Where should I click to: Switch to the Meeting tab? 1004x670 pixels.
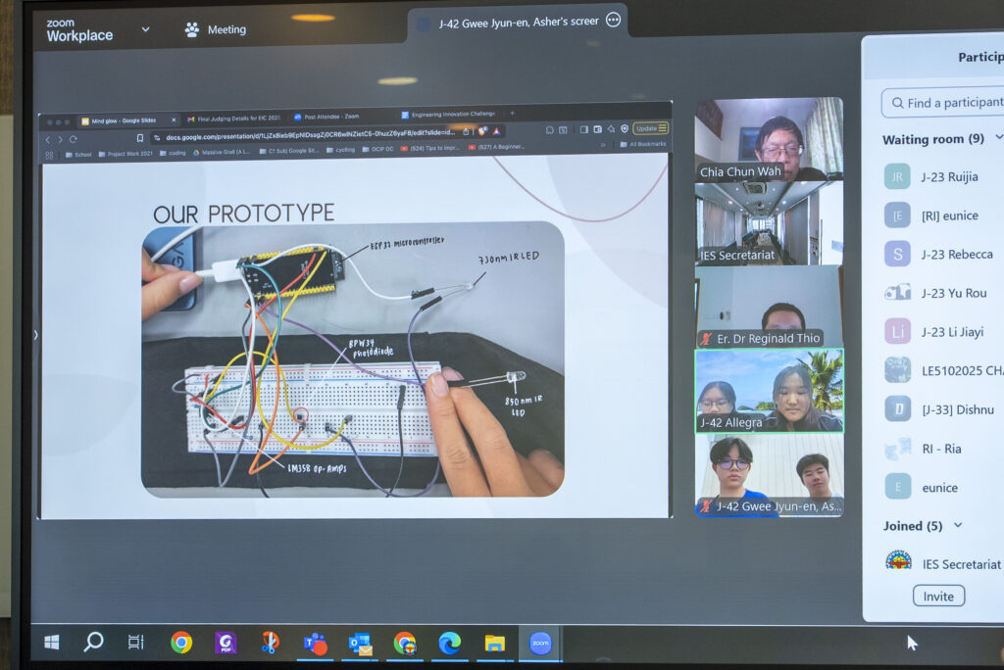coord(216,29)
